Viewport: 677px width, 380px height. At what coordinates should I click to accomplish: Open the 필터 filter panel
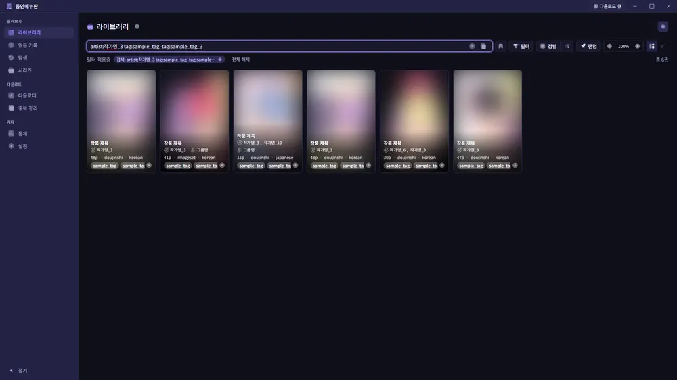[x=521, y=46]
